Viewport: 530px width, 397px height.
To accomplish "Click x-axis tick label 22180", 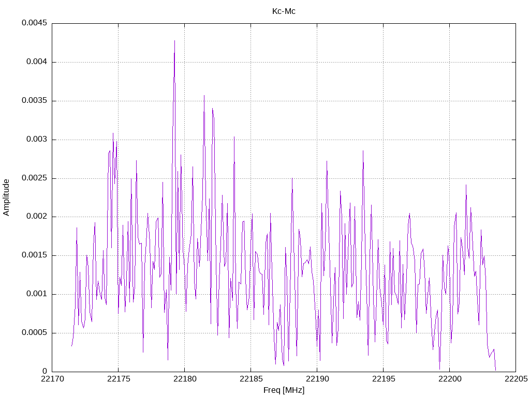I will pos(185,379).
